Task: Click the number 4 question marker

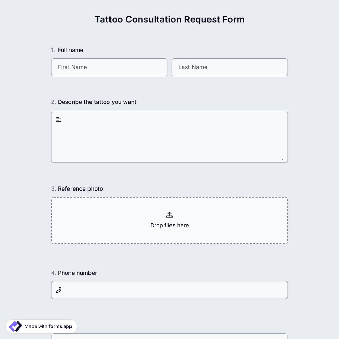Action: click(x=53, y=273)
